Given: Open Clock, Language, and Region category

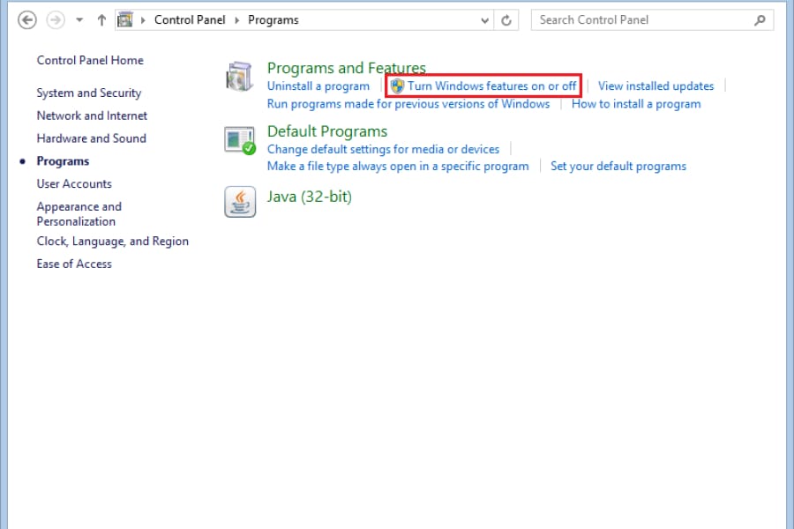Looking at the screenshot, I should [112, 242].
